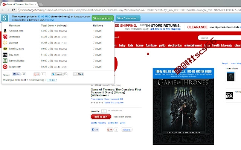Open the home menu category

(140, 45)
